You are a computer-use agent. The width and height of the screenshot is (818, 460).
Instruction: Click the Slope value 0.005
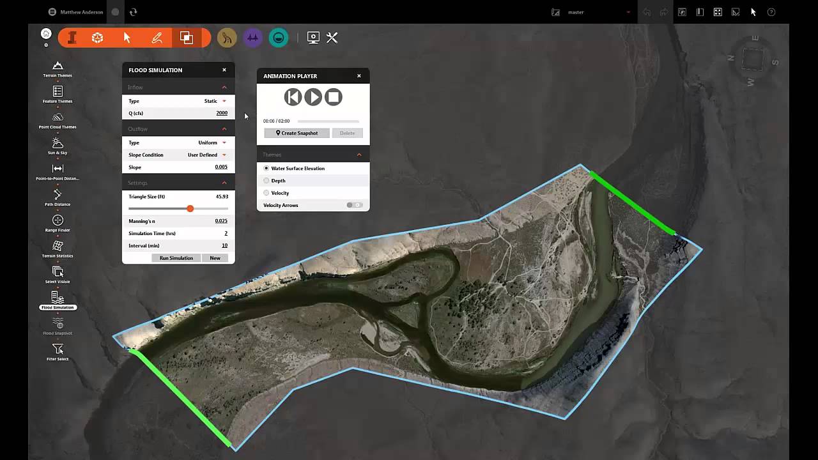pyautogui.click(x=221, y=167)
